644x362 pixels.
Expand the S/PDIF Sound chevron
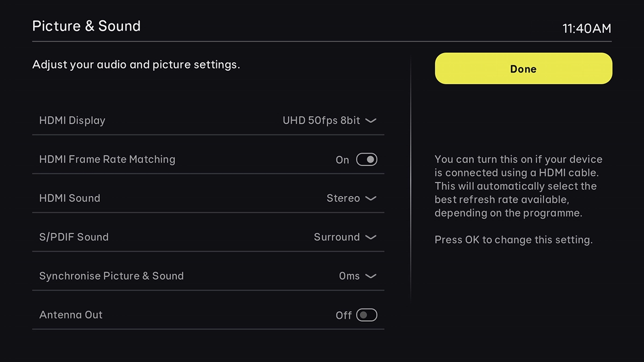[370, 237]
